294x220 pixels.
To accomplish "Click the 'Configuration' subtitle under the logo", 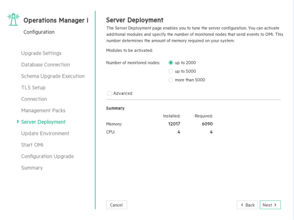I will 39,32.
